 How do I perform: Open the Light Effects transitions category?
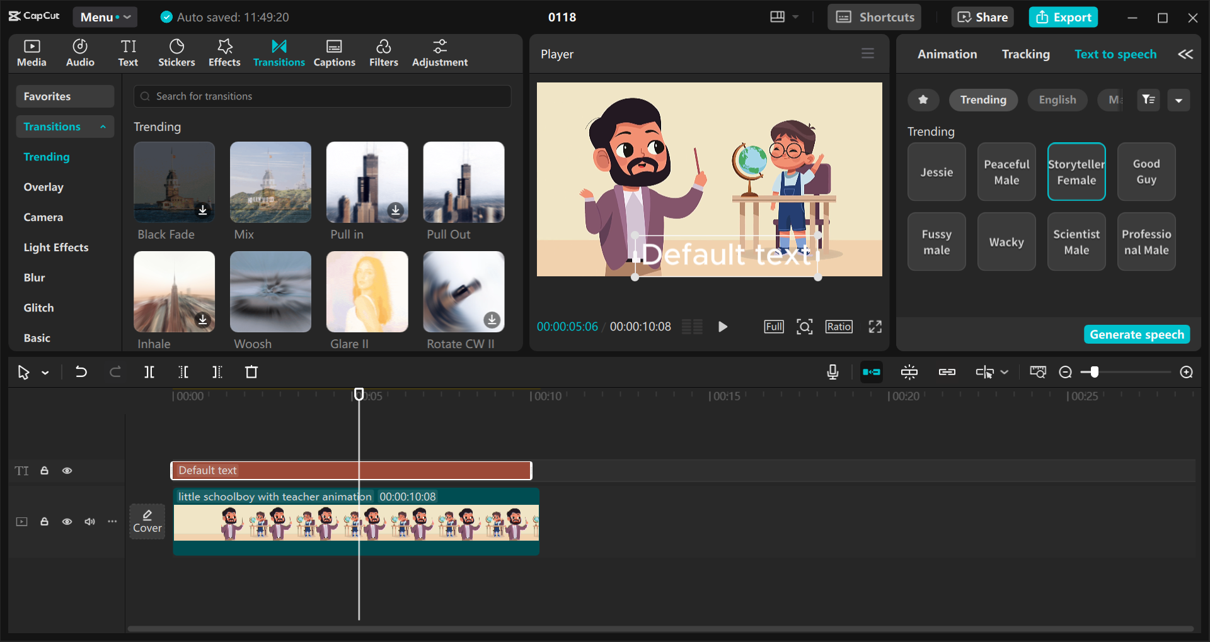coord(56,247)
